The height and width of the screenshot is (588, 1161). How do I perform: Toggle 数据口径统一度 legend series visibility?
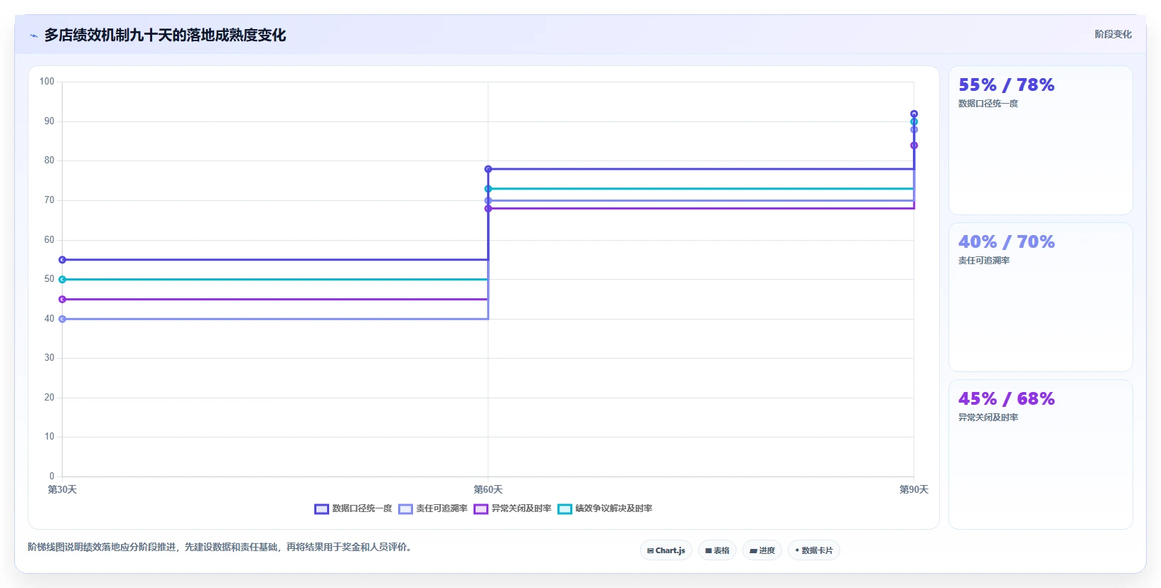353,508
